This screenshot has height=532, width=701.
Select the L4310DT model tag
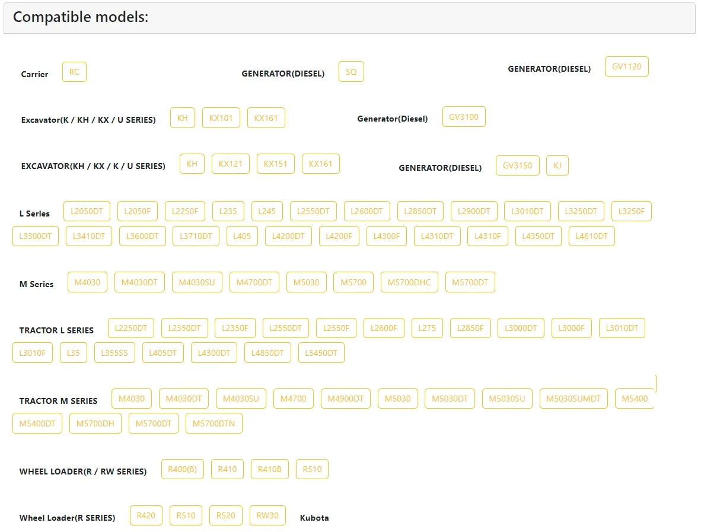click(436, 237)
